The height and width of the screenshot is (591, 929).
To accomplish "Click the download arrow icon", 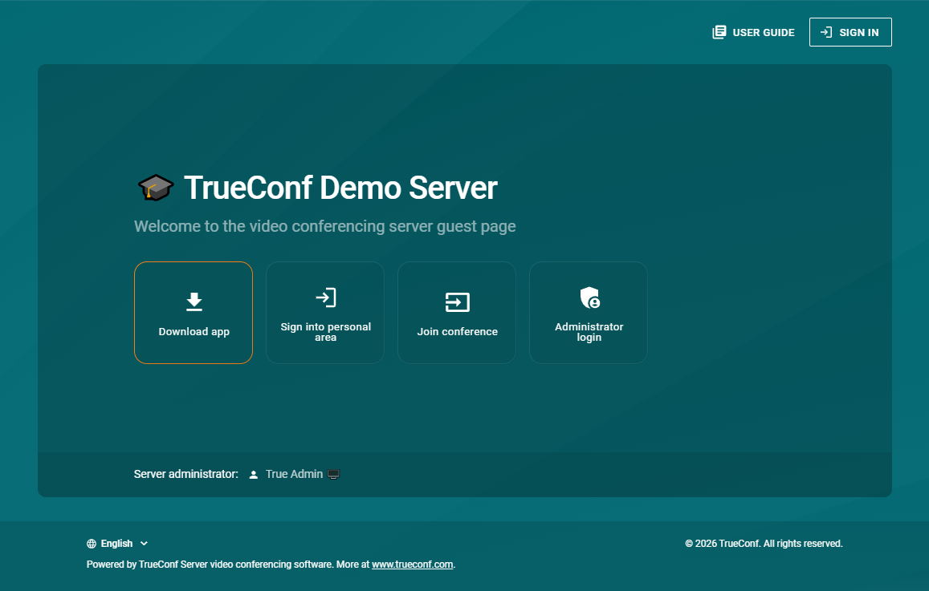I will (x=194, y=302).
